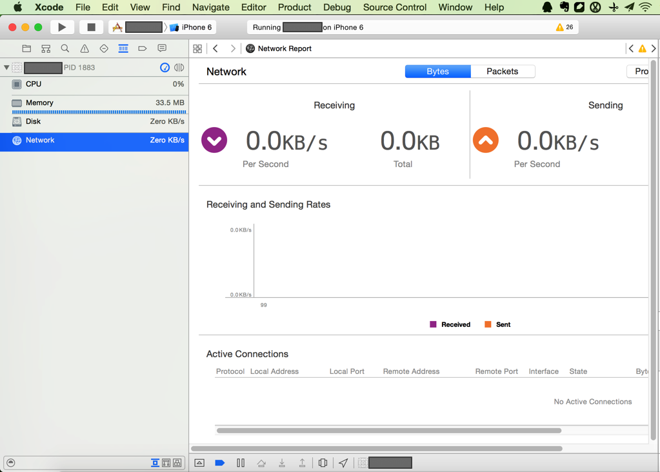Collapse the process disclosure triangle
660x472 pixels.
(x=6, y=67)
